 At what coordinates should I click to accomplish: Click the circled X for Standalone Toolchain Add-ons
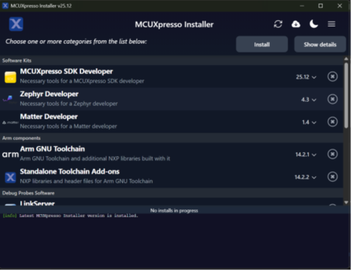point(332,177)
